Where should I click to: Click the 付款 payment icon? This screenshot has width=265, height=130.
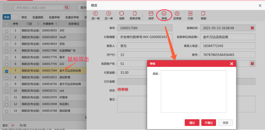click(190, 13)
